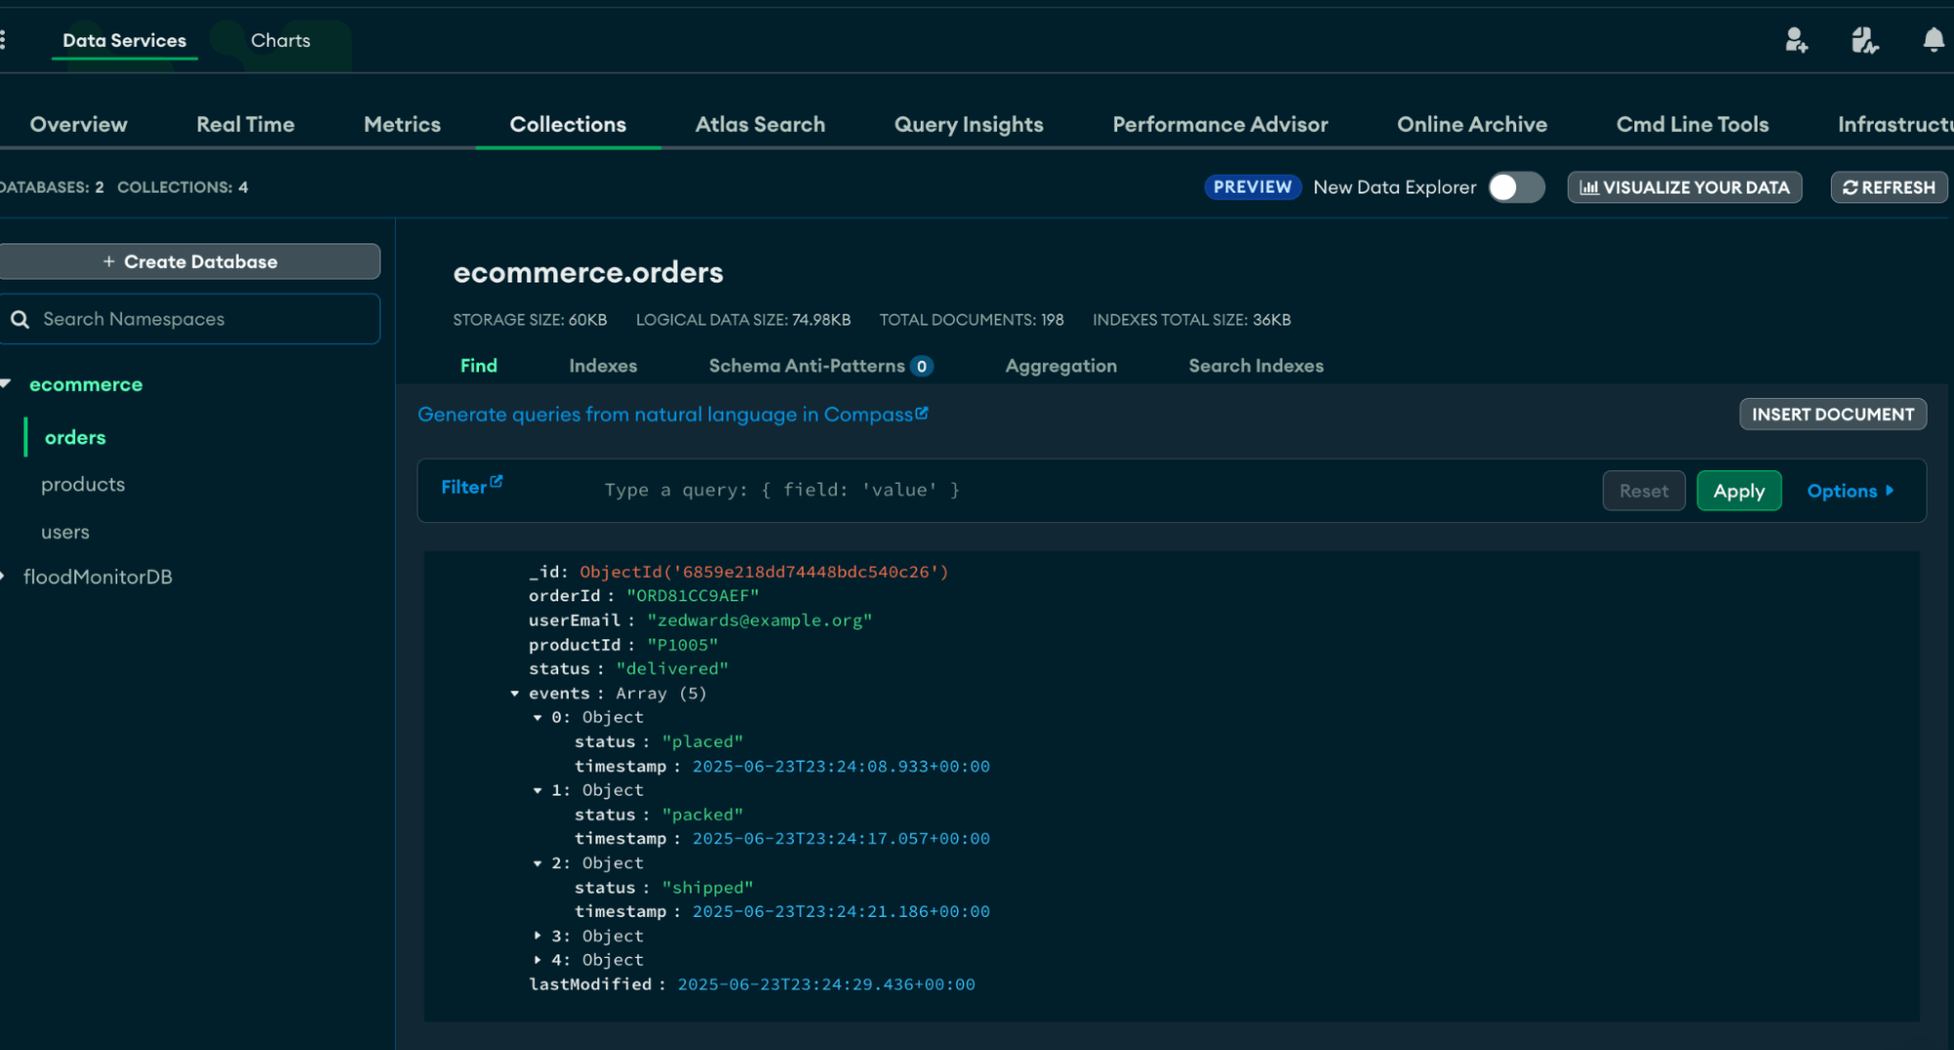This screenshot has height=1050, width=1954.
Task: Click the userEmail value zedwards@example.org
Action: pos(760,621)
